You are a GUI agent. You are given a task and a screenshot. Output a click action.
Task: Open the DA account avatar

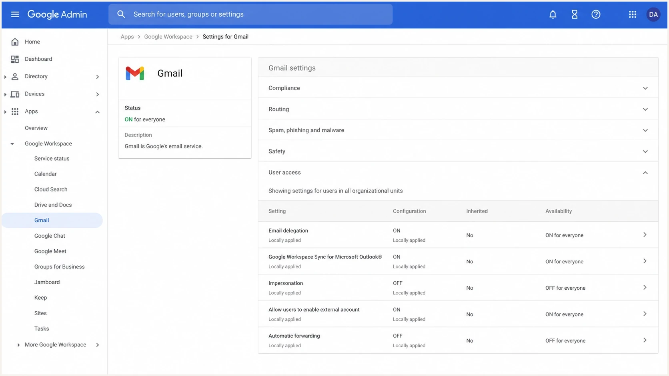tap(653, 14)
